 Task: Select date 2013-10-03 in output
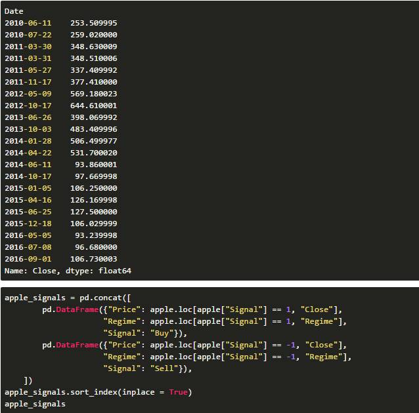pyautogui.click(x=28, y=129)
